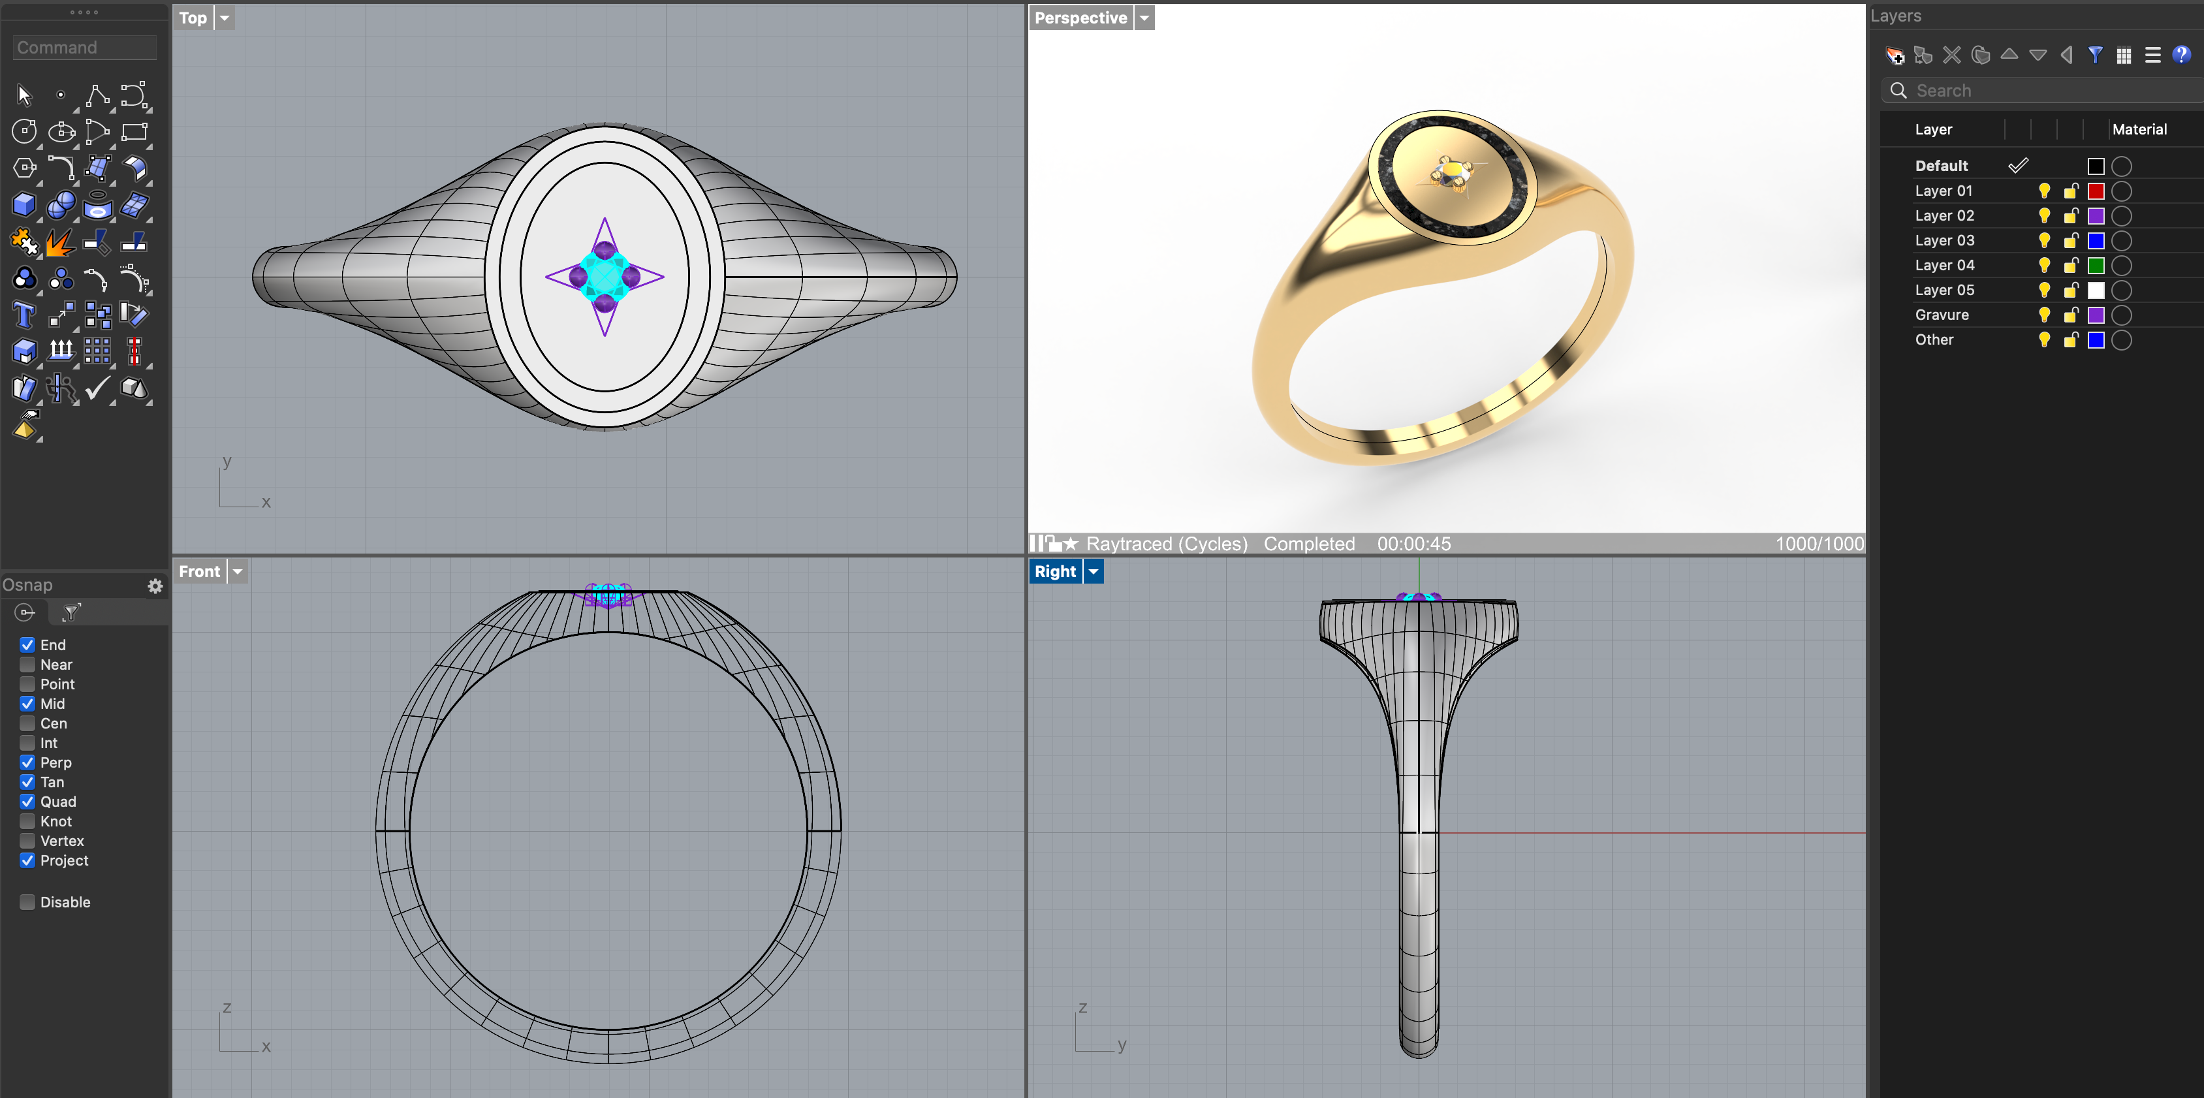Image resolution: width=2204 pixels, height=1098 pixels.
Task: Open the material circle for Default layer
Action: pos(2121,166)
